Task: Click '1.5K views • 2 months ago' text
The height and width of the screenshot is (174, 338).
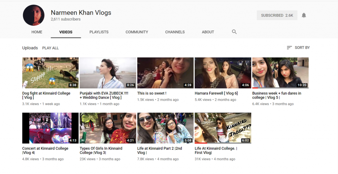Action: coord(158,100)
